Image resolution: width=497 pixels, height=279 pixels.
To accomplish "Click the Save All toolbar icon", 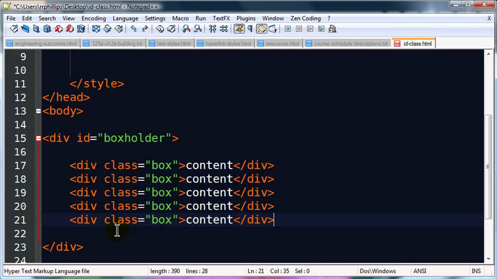I will click(x=47, y=29).
